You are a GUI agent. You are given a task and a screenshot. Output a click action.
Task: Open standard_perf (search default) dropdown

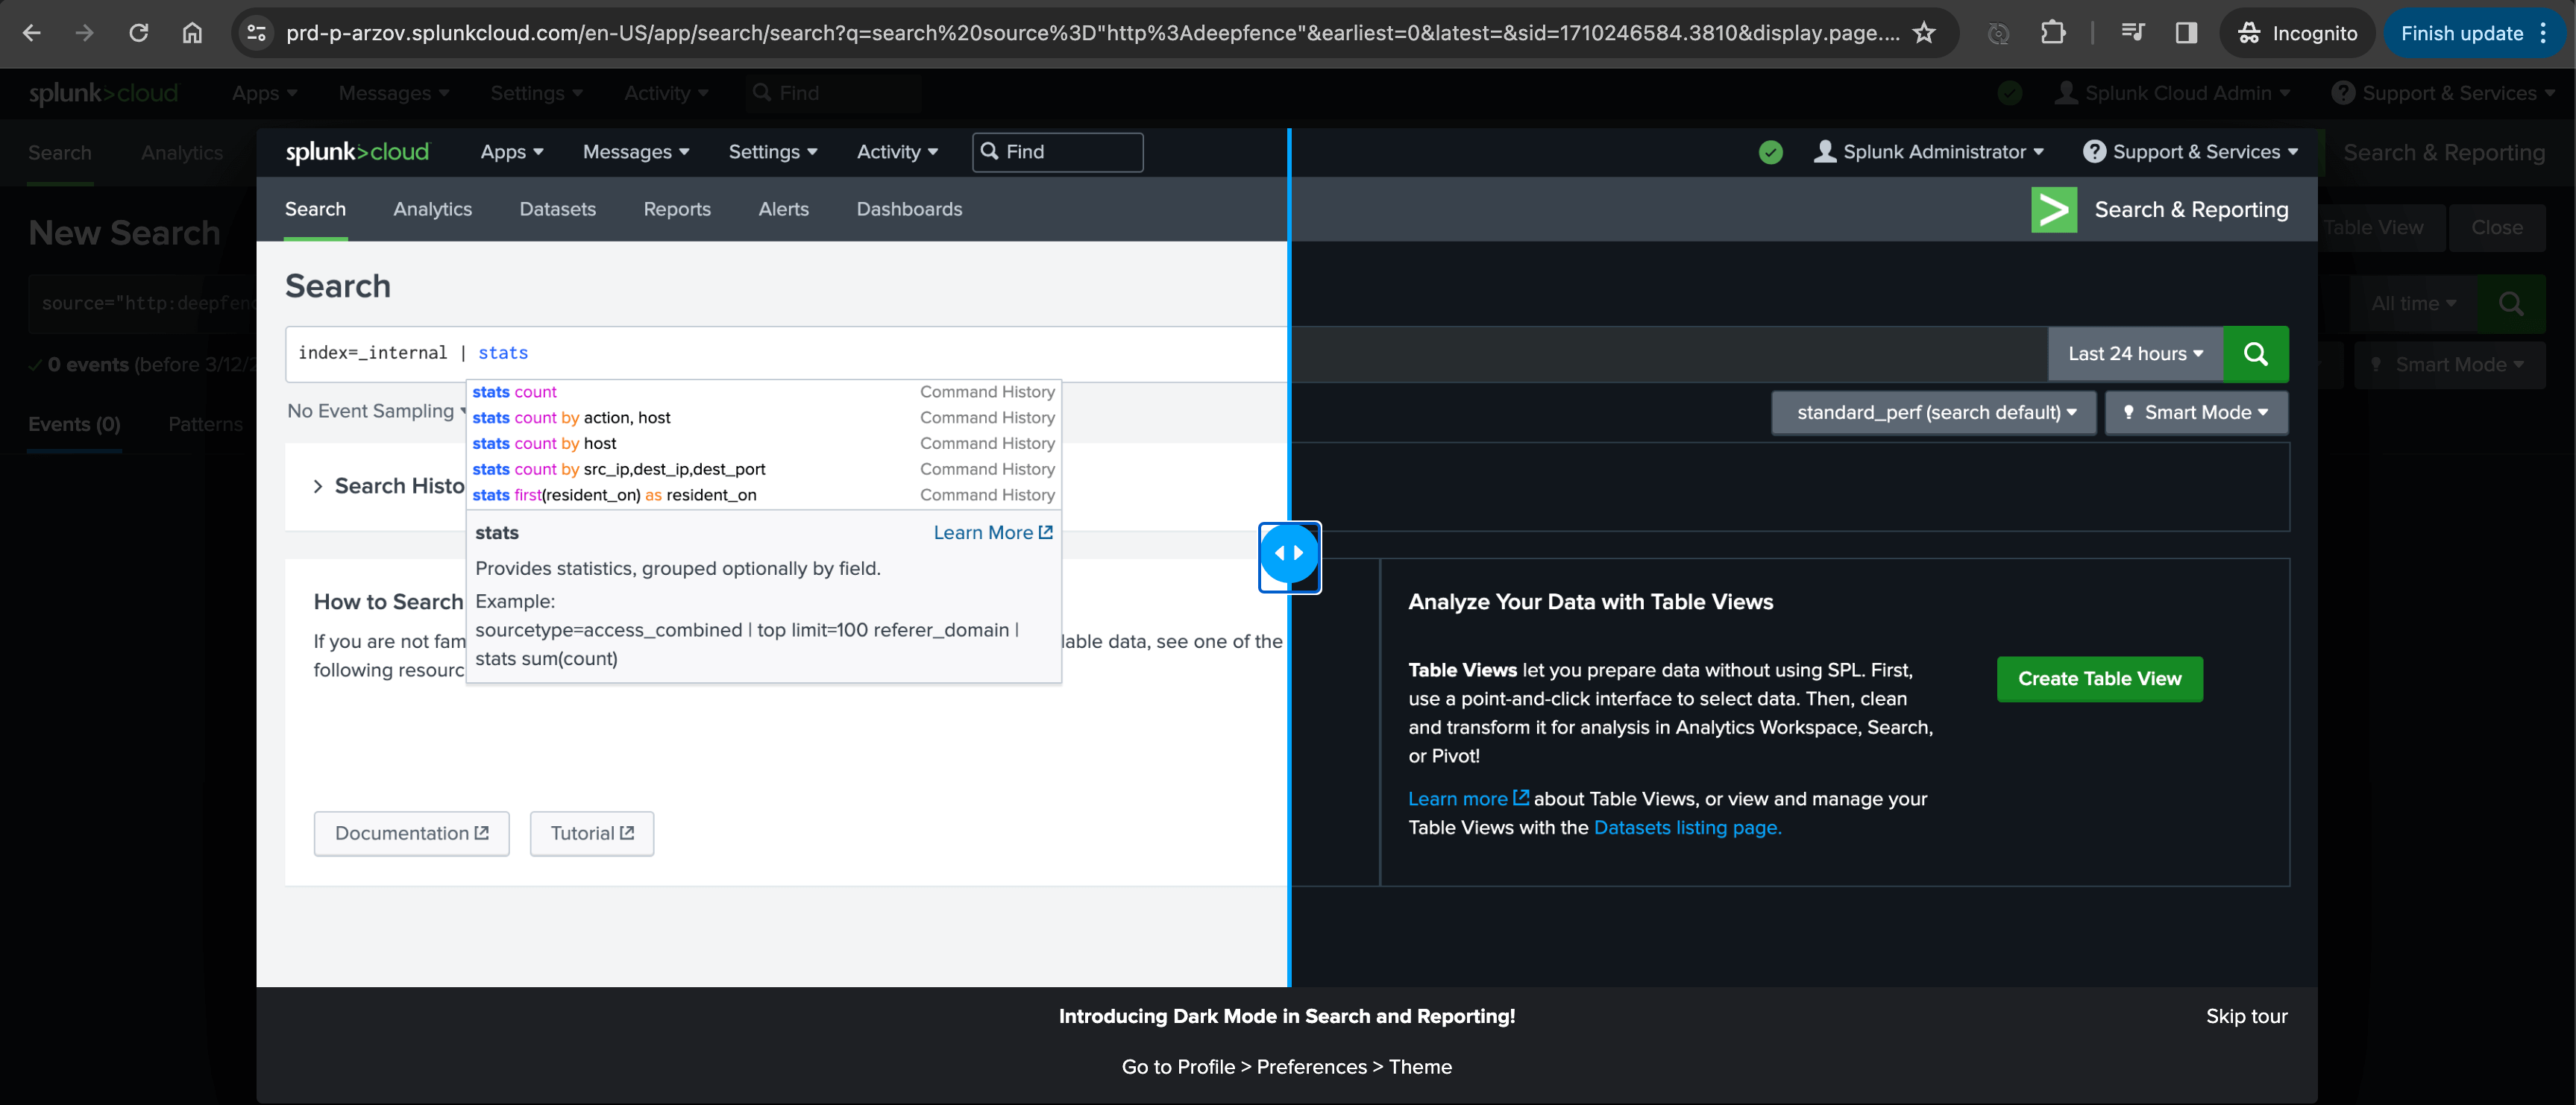coord(1934,412)
